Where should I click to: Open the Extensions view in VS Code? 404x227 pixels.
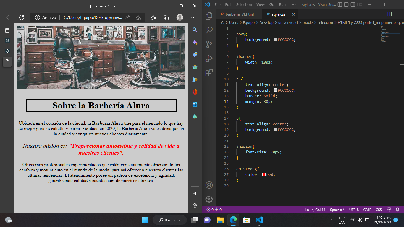(x=209, y=73)
